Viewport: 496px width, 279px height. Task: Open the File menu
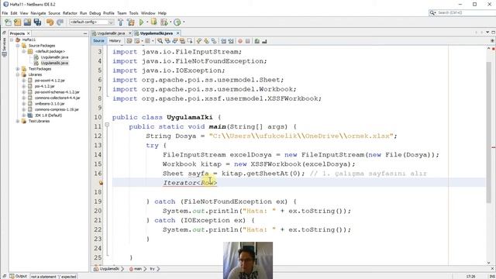point(5,13)
